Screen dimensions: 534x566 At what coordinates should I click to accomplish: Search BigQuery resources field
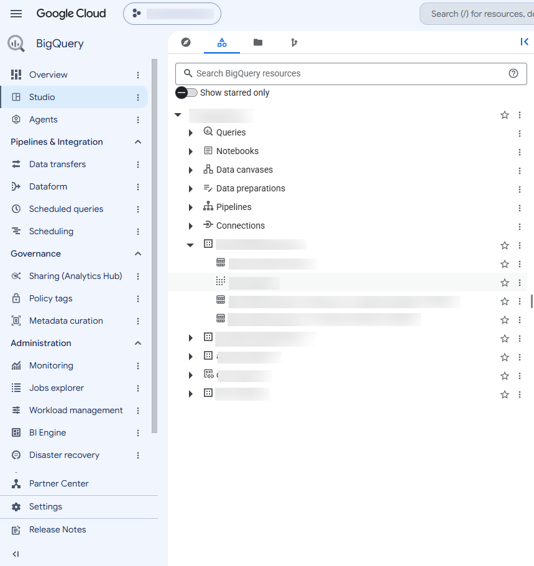pyautogui.click(x=351, y=74)
